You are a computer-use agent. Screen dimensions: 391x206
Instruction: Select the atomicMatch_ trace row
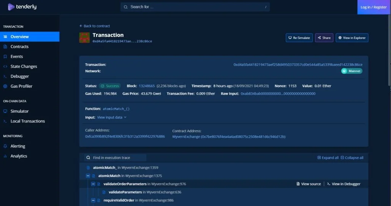click(224, 168)
